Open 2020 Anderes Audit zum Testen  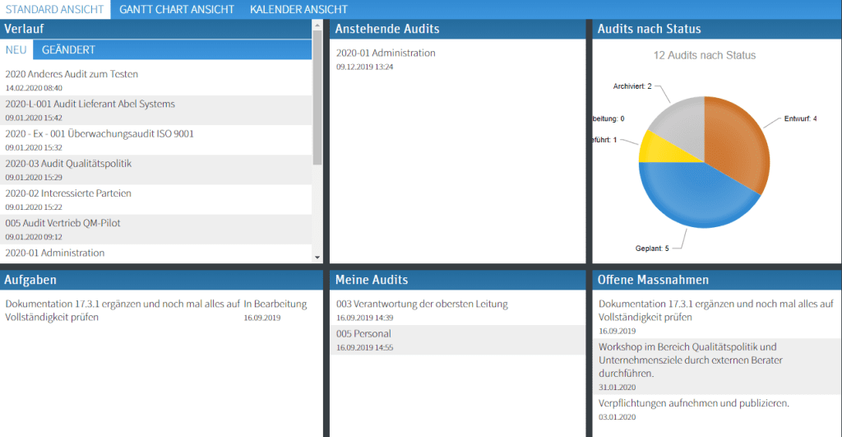[72, 74]
